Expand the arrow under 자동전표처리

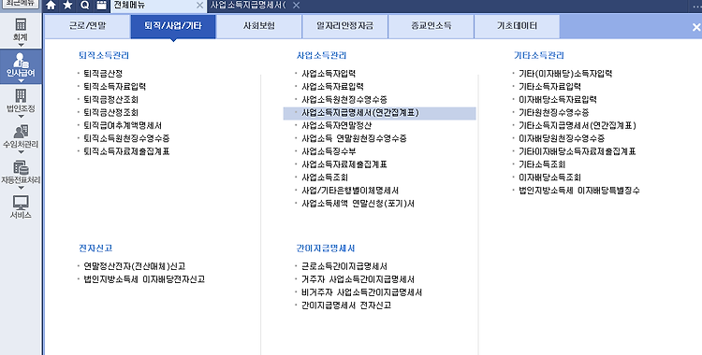tap(21, 188)
